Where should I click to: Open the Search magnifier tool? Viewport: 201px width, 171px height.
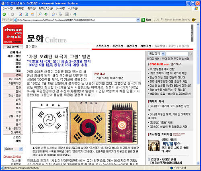point(40,14)
